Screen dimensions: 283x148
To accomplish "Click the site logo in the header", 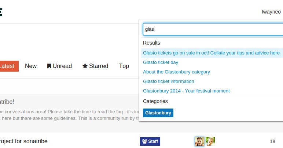I will coord(1,12).
